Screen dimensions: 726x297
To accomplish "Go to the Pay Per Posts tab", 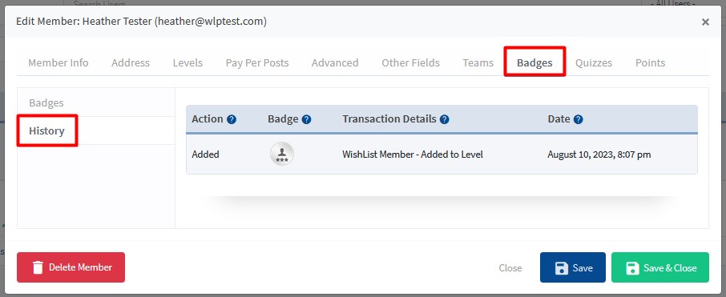I will (x=257, y=63).
